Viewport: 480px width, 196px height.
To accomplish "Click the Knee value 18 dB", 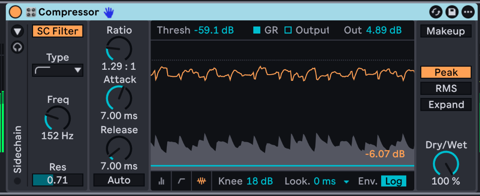I will tap(259, 181).
